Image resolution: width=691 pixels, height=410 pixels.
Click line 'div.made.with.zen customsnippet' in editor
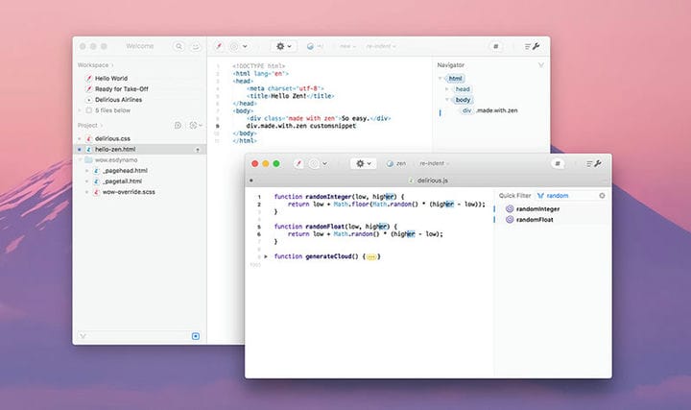[x=301, y=126]
